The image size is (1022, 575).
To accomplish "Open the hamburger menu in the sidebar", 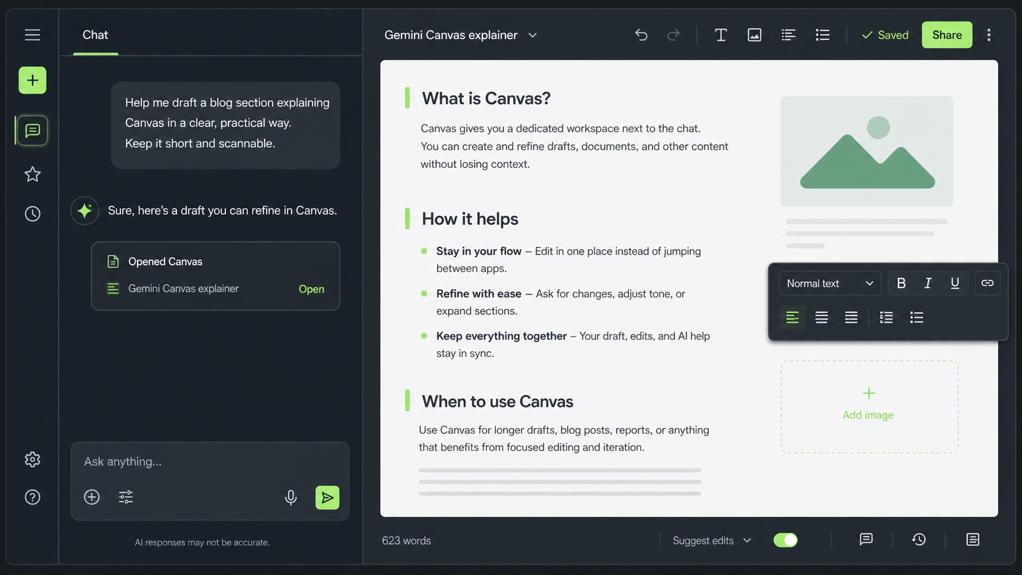I will [32, 35].
